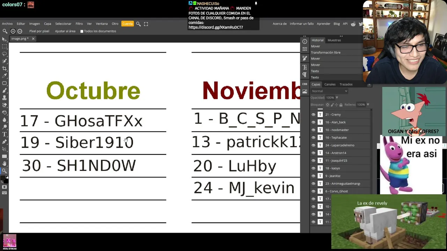Image resolution: width=447 pixels, height=251 pixels.
Task: Open the Character panel icon
Action: [x=305, y=67]
